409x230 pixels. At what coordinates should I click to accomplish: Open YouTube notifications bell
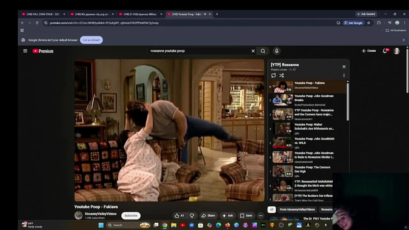click(x=385, y=51)
